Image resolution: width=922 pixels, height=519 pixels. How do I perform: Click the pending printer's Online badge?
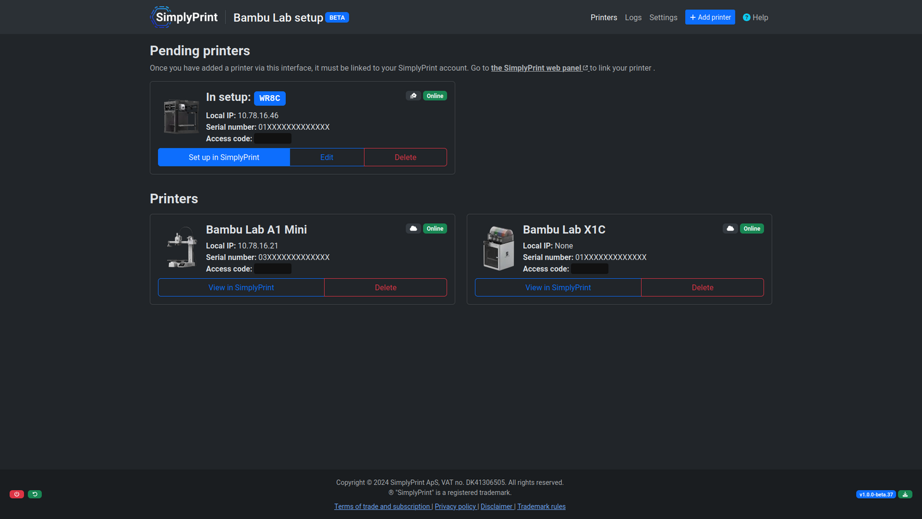pyautogui.click(x=435, y=96)
